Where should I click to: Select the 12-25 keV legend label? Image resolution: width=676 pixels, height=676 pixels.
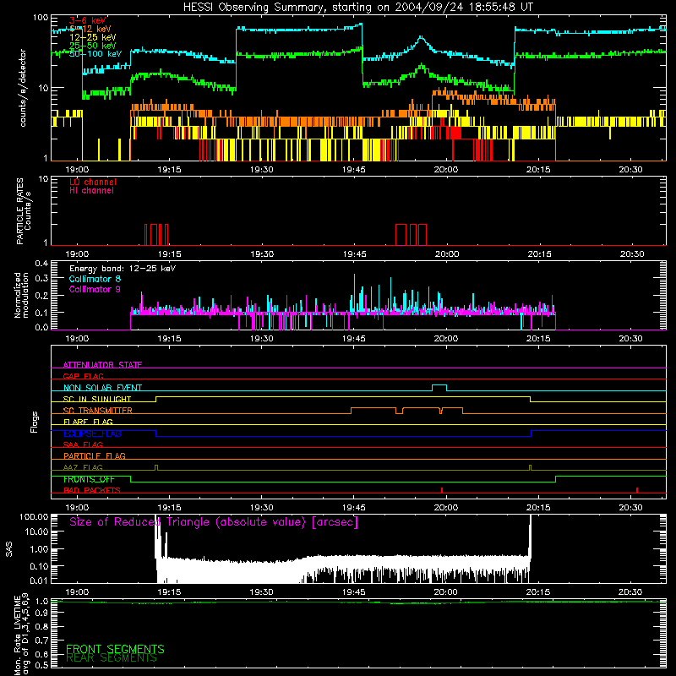coord(93,37)
